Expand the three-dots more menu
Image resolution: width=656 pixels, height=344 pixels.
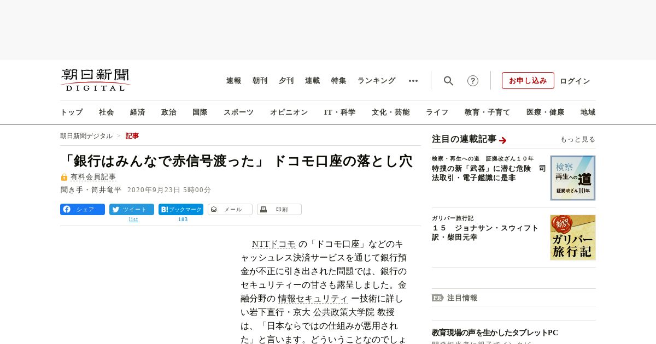coord(413,81)
